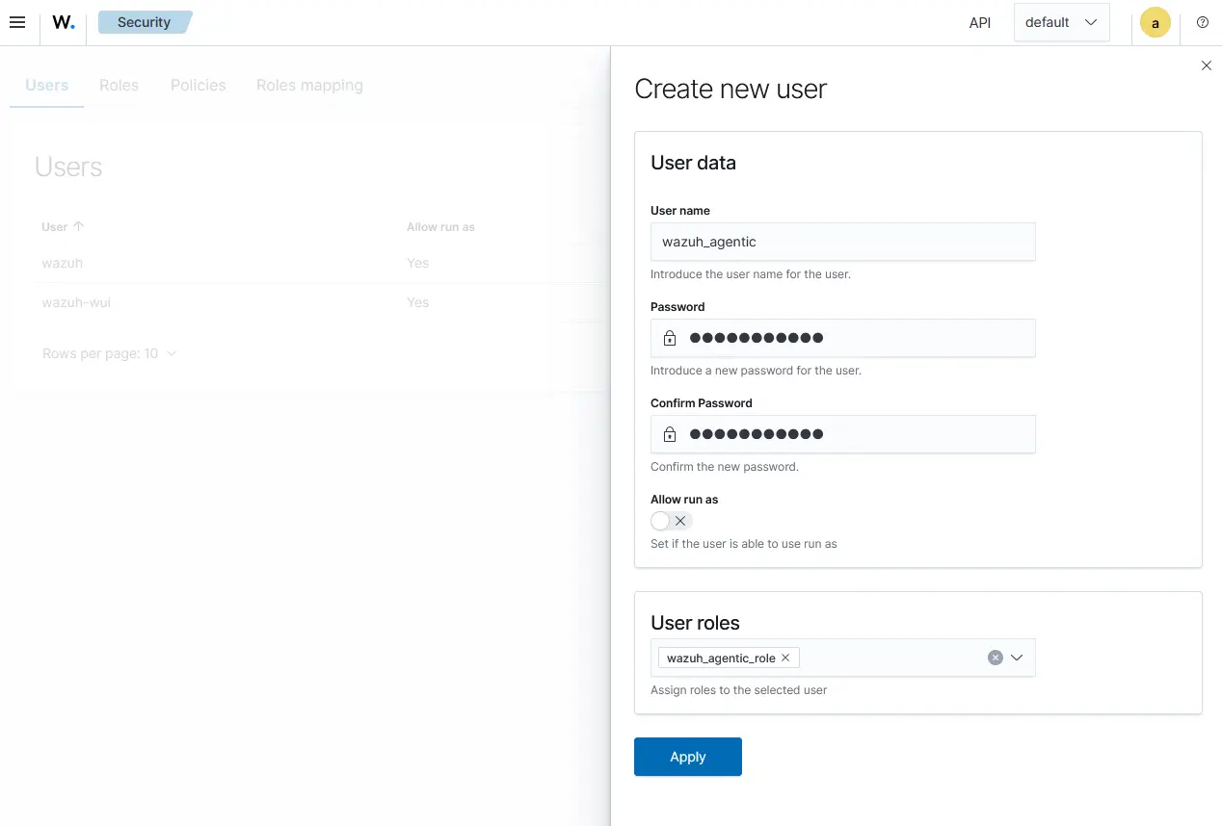Switch to the Policies tab
The height and width of the screenshot is (826, 1222).
[198, 85]
